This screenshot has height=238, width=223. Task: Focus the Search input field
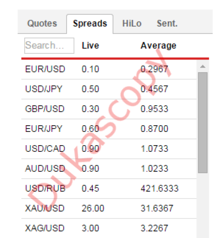coord(49,46)
